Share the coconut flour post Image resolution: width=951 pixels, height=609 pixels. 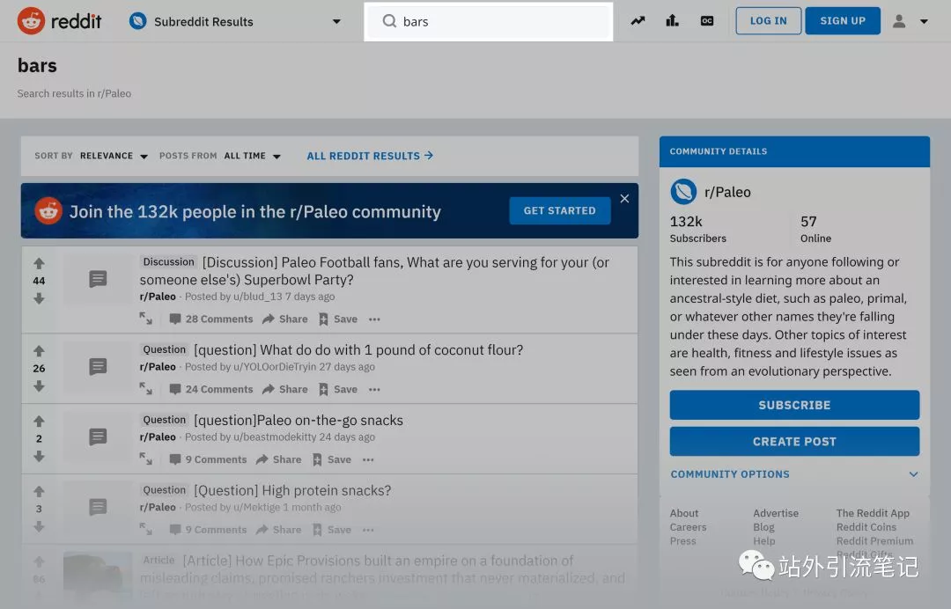285,389
